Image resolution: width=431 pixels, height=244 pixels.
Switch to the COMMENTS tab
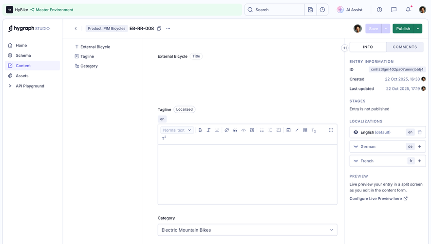tap(405, 47)
